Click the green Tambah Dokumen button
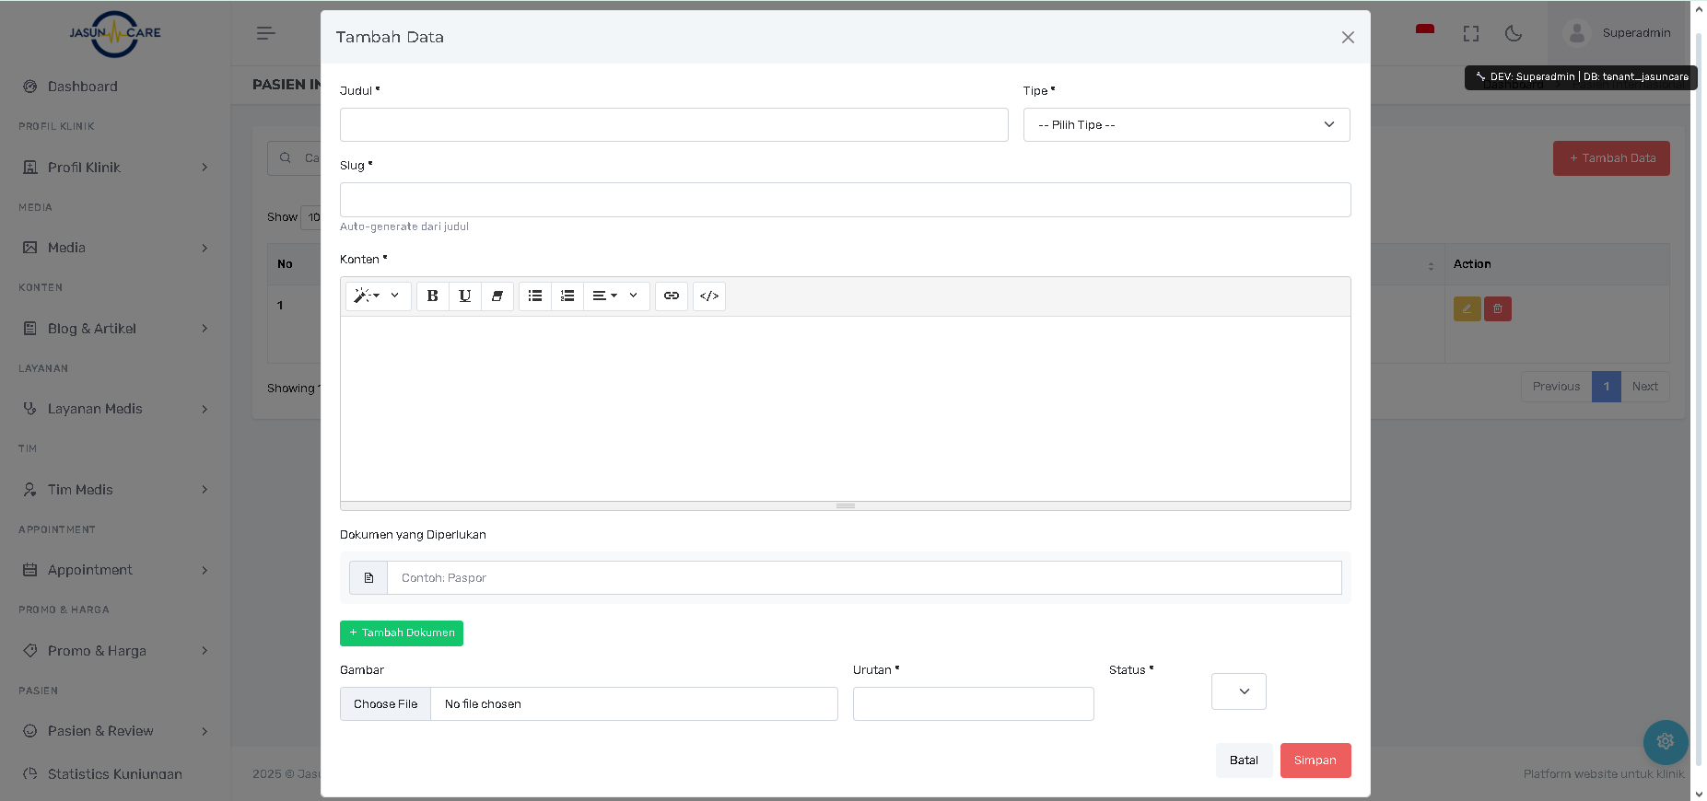Viewport: 1707px width, 801px height. [x=402, y=633]
